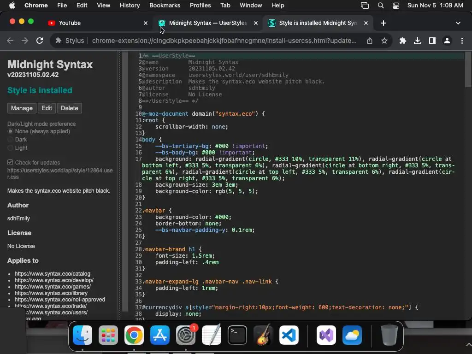Click the .navbar selector on line 22

(x=153, y=210)
